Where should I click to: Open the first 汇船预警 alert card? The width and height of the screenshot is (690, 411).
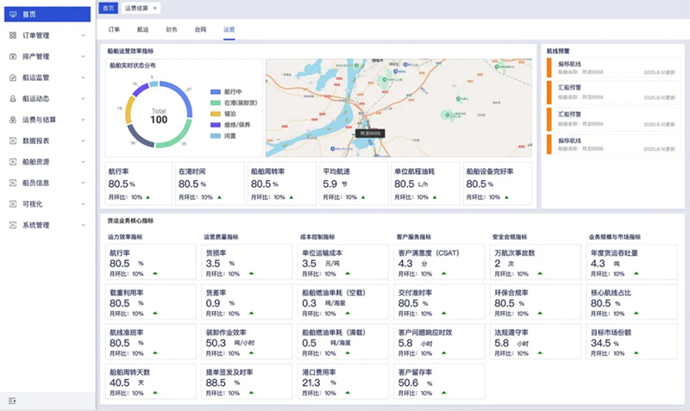click(612, 92)
